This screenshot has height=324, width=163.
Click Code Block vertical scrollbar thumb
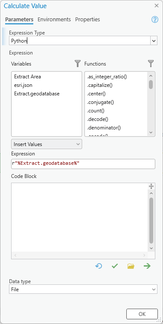(x=151, y=220)
